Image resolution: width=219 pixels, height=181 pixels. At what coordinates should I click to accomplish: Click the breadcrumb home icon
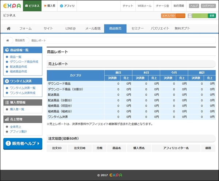(x=8, y=41)
